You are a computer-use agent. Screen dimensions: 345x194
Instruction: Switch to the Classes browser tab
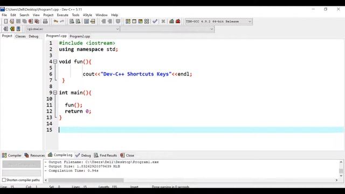20,36
